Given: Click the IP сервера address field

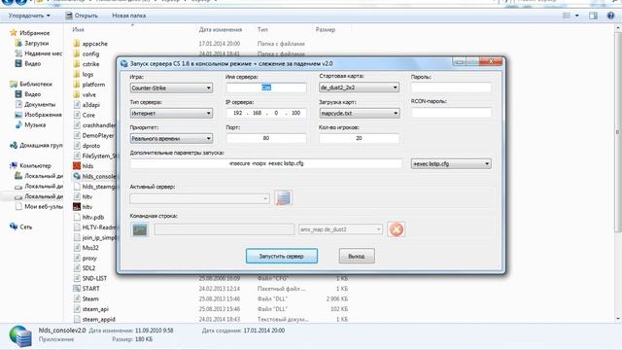Looking at the screenshot, I should [x=266, y=113].
